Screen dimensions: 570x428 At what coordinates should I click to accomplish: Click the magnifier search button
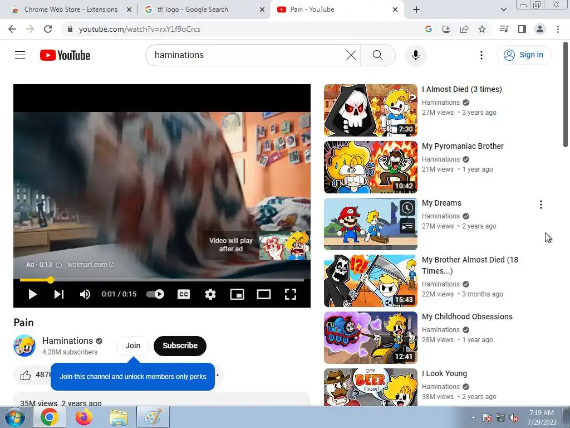tap(378, 55)
